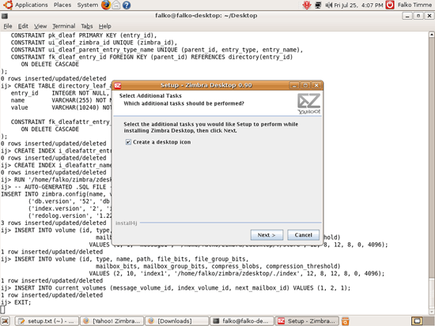The height and width of the screenshot is (326, 435).
Task: Click network monitor tray icon
Action: (x=318, y=5)
